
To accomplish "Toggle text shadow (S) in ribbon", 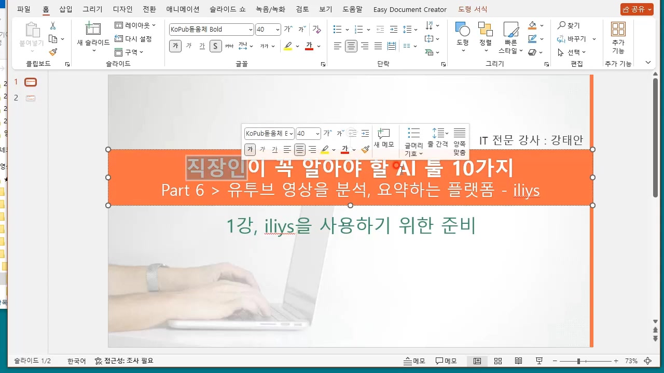I will coord(215,46).
